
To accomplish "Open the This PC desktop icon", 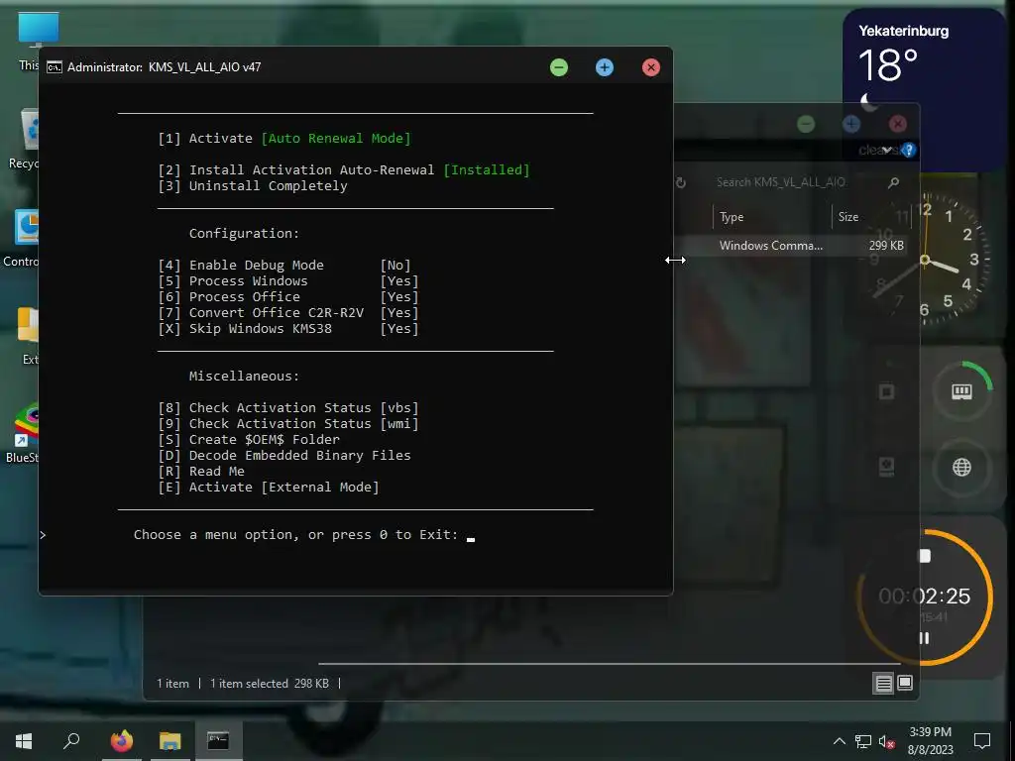I will coord(29,40).
